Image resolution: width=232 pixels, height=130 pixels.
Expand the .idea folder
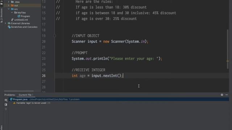(x=9, y=2)
